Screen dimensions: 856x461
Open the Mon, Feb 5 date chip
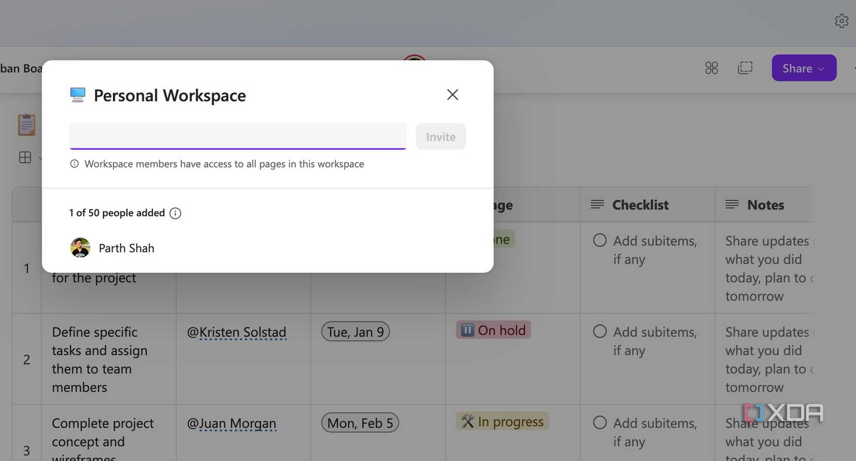[x=360, y=423]
